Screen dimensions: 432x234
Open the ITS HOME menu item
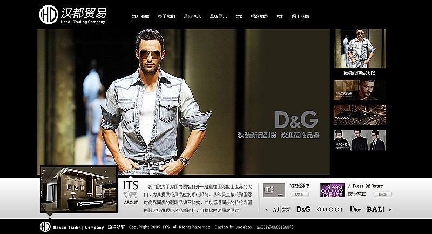(140, 17)
